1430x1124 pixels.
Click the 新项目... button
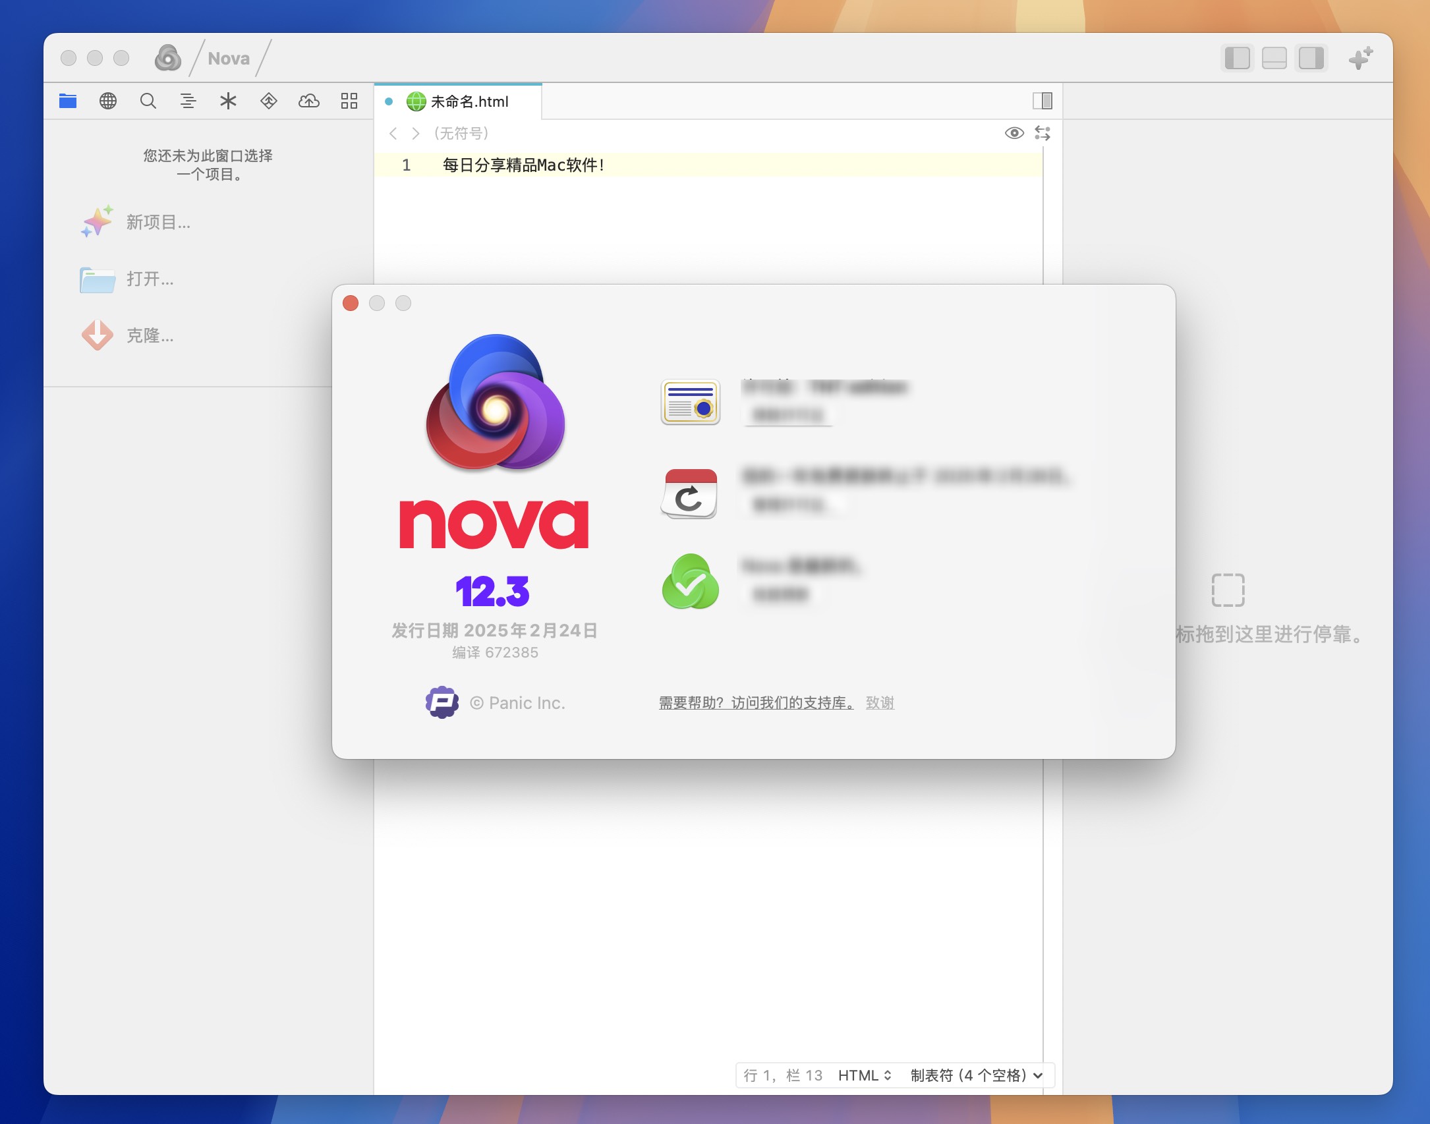(x=136, y=222)
